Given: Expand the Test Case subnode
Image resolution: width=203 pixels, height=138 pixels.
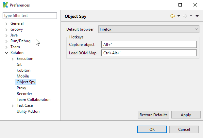Looking at the screenshot, I should 12,106.
